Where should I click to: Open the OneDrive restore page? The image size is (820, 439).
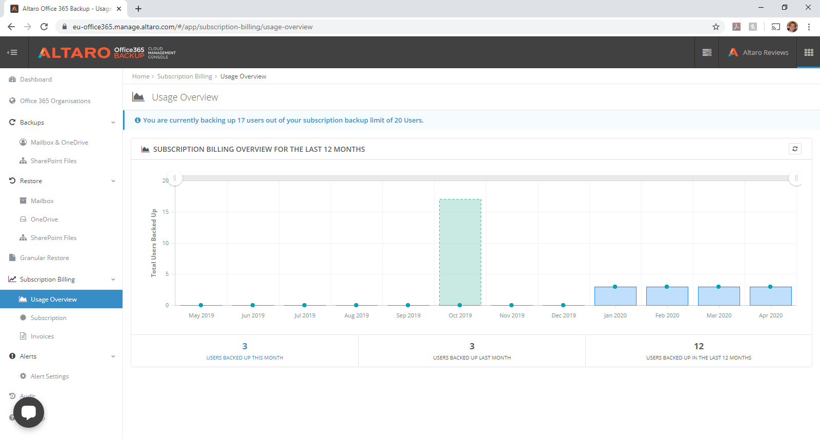point(44,219)
